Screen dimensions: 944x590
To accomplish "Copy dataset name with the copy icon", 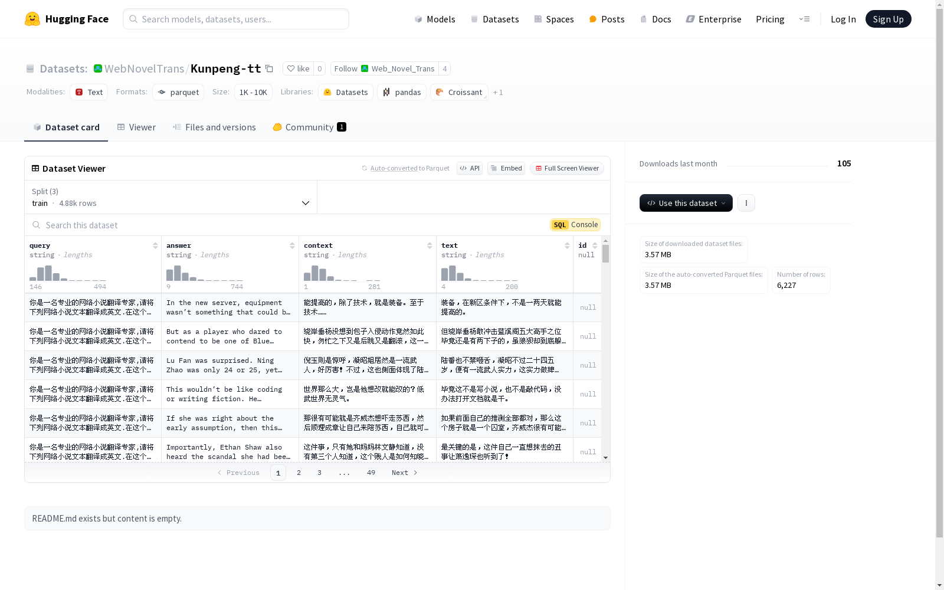I will 269,68.
